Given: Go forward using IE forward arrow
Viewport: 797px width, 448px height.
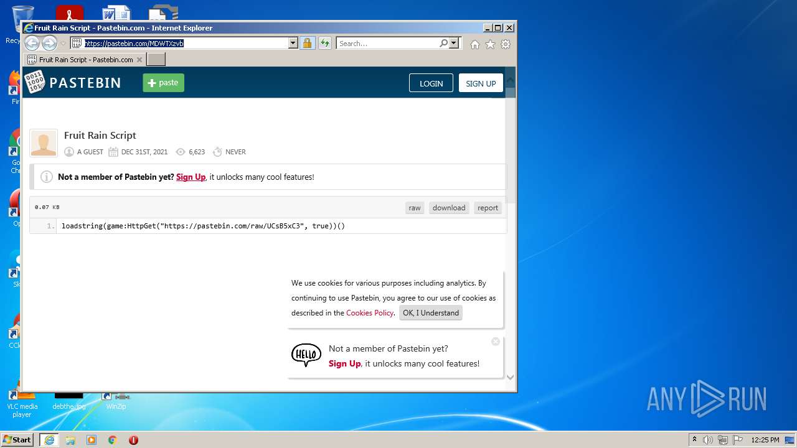Looking at the screenshot, I should tap(49, 43).
